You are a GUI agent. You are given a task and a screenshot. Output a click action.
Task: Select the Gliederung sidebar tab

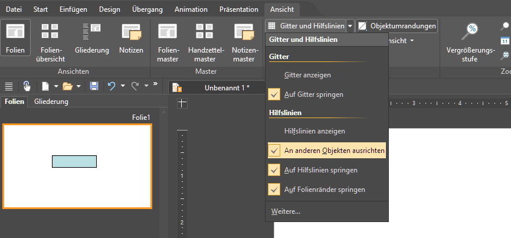(x=51, y=102)
